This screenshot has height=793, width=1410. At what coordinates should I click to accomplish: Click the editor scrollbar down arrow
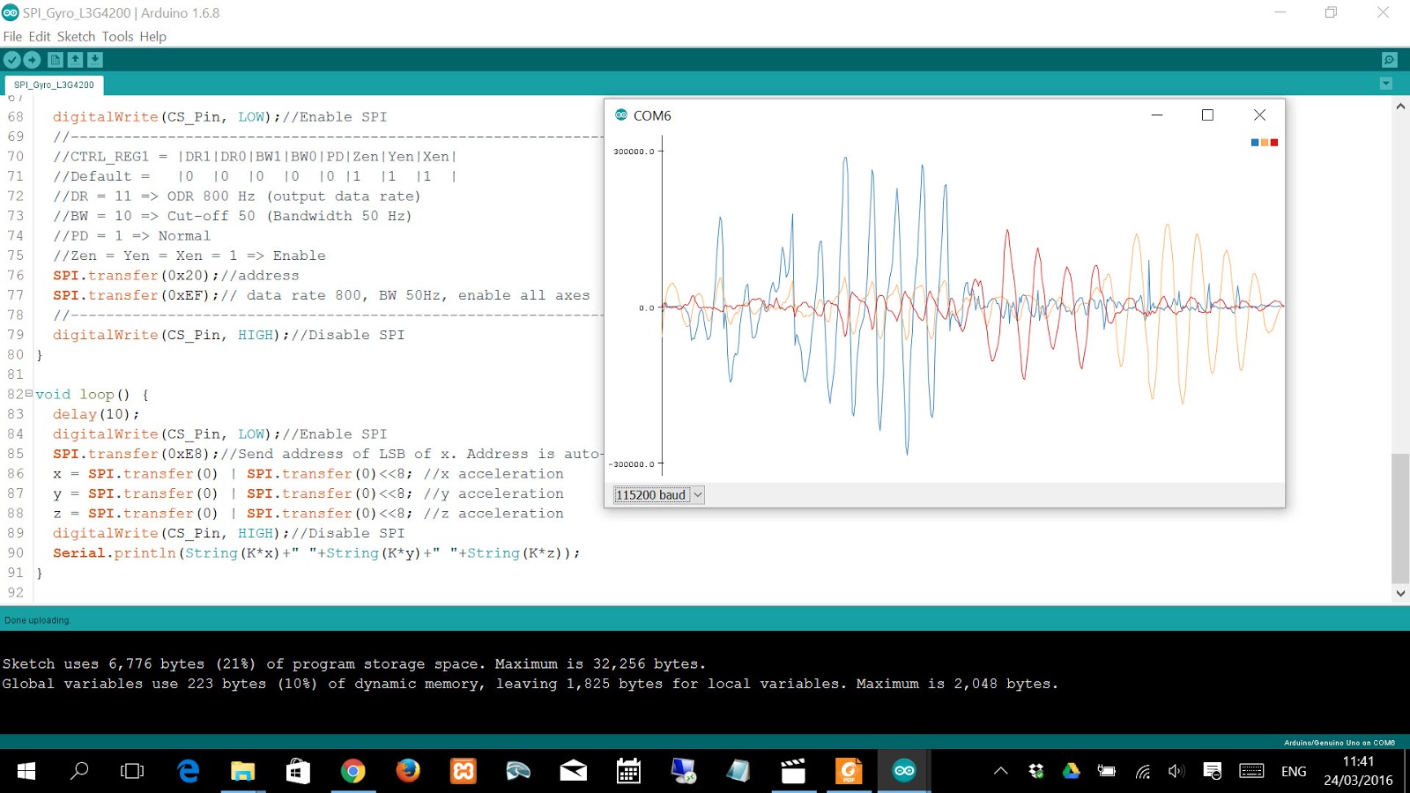pyautogui.click(x=1400, y=594)
